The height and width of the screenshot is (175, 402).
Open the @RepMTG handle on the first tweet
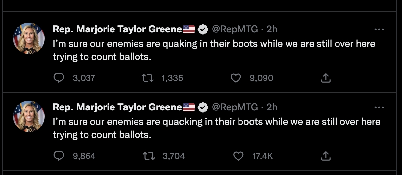[235, 29]
